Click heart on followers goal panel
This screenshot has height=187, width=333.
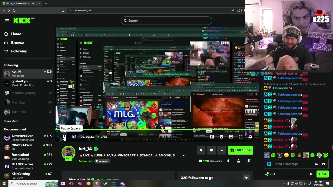point(246,178)
